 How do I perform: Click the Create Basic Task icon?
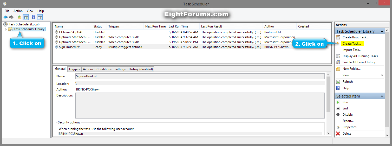click(x=338, y=37)
